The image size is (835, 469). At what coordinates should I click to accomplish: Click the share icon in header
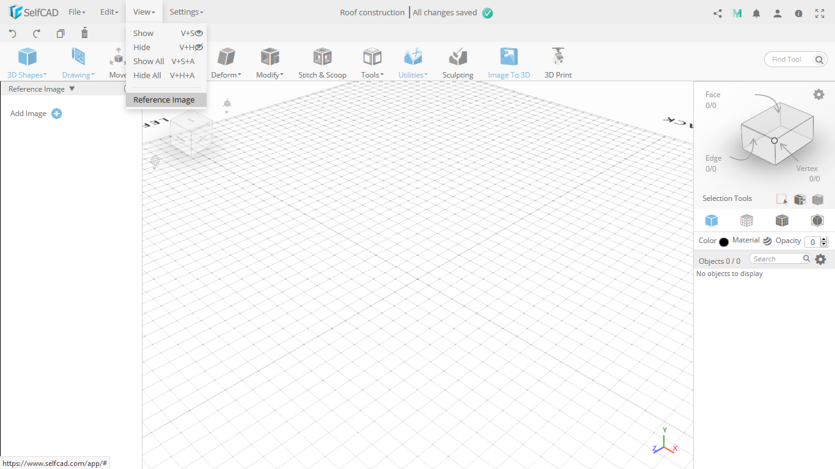(718, 13)
